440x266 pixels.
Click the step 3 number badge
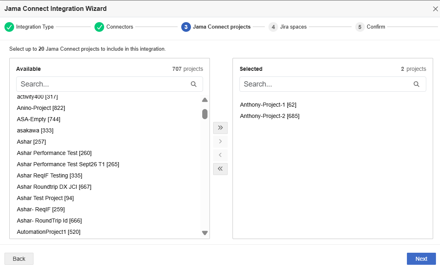click(x=186, y=27)
